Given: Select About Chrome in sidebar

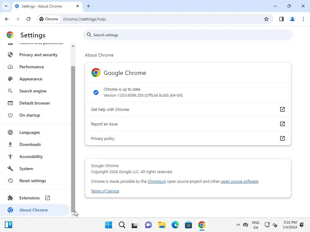Looking at the screenshot, I should (35, 210).
